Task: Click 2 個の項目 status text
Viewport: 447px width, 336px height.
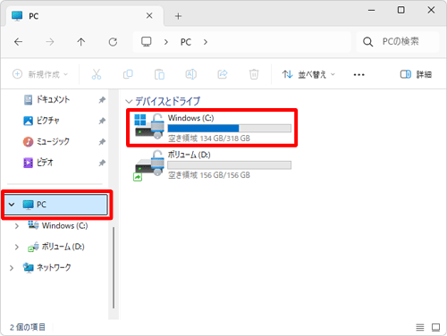Action: (28, 327)
